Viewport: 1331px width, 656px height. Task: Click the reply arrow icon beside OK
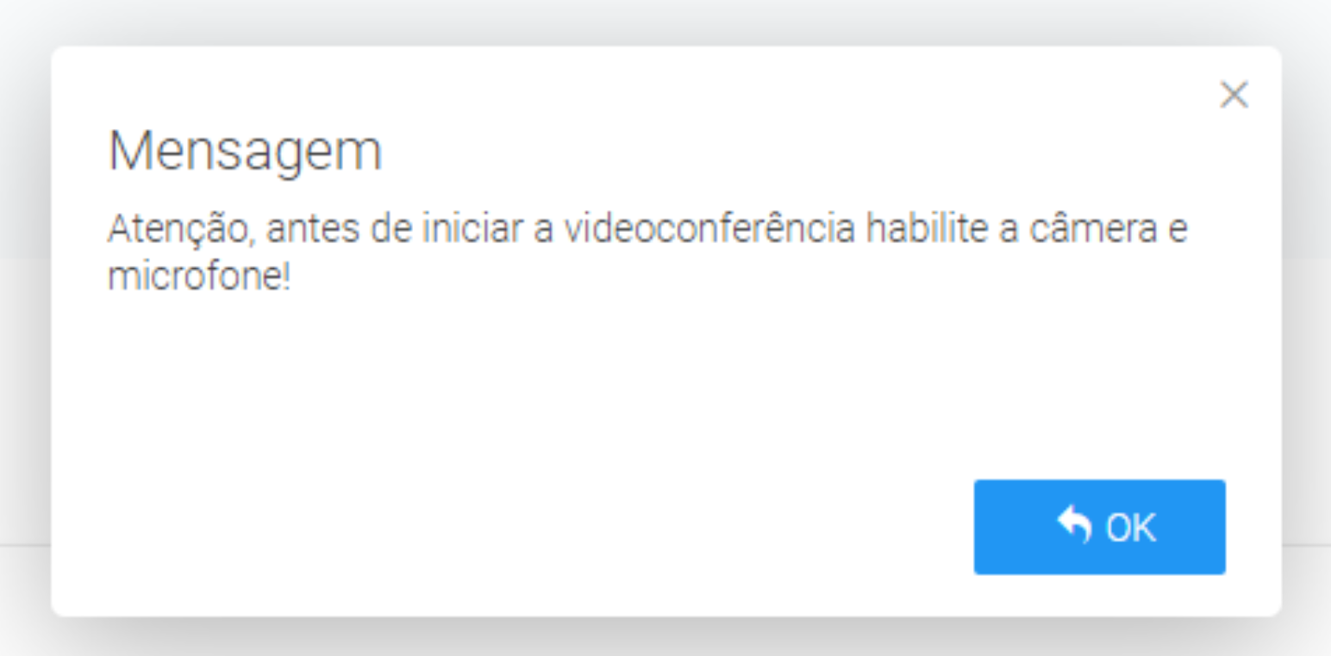(x=1074, y=525)
